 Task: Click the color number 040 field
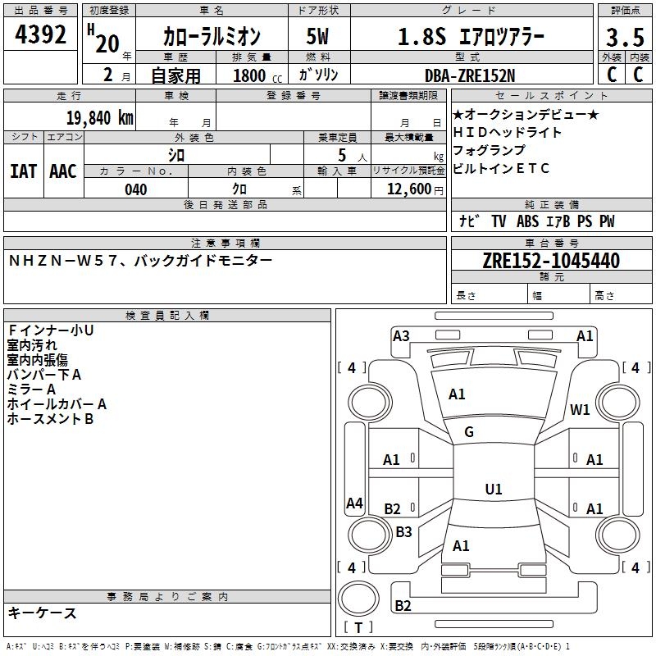tap(136, 189)
